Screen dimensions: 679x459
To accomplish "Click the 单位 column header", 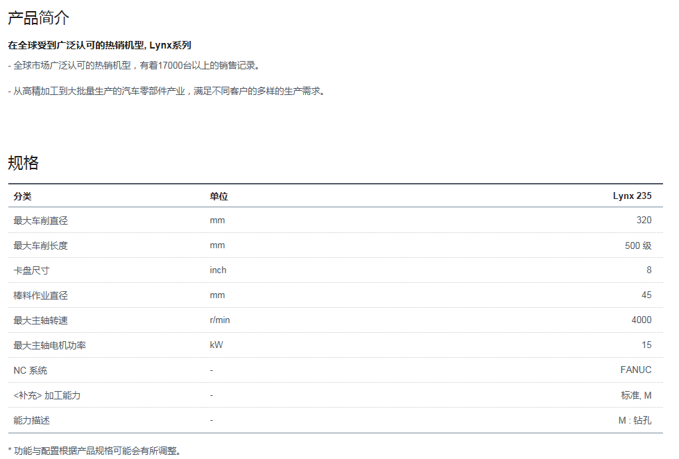I will click(x=218, y=196).
